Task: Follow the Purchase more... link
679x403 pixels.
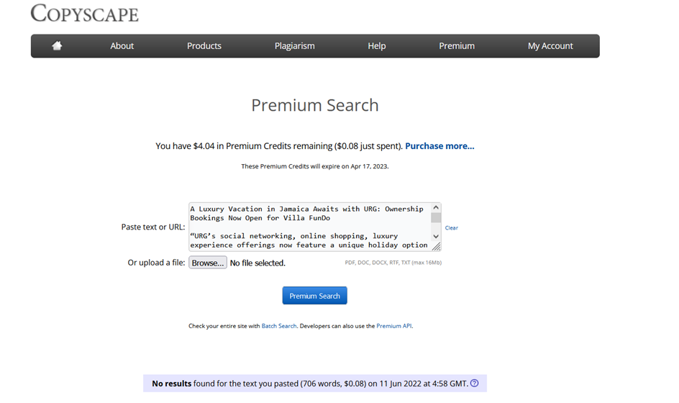Action: (439, 146)
